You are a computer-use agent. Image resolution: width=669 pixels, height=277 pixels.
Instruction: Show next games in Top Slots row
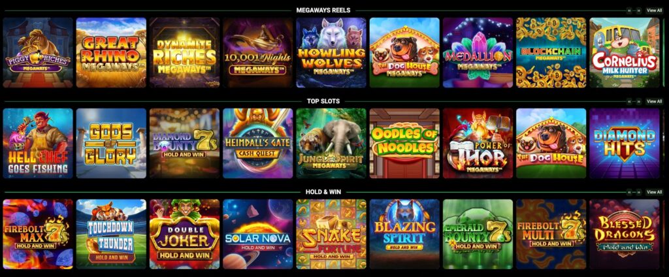click(x=639, y=101)
